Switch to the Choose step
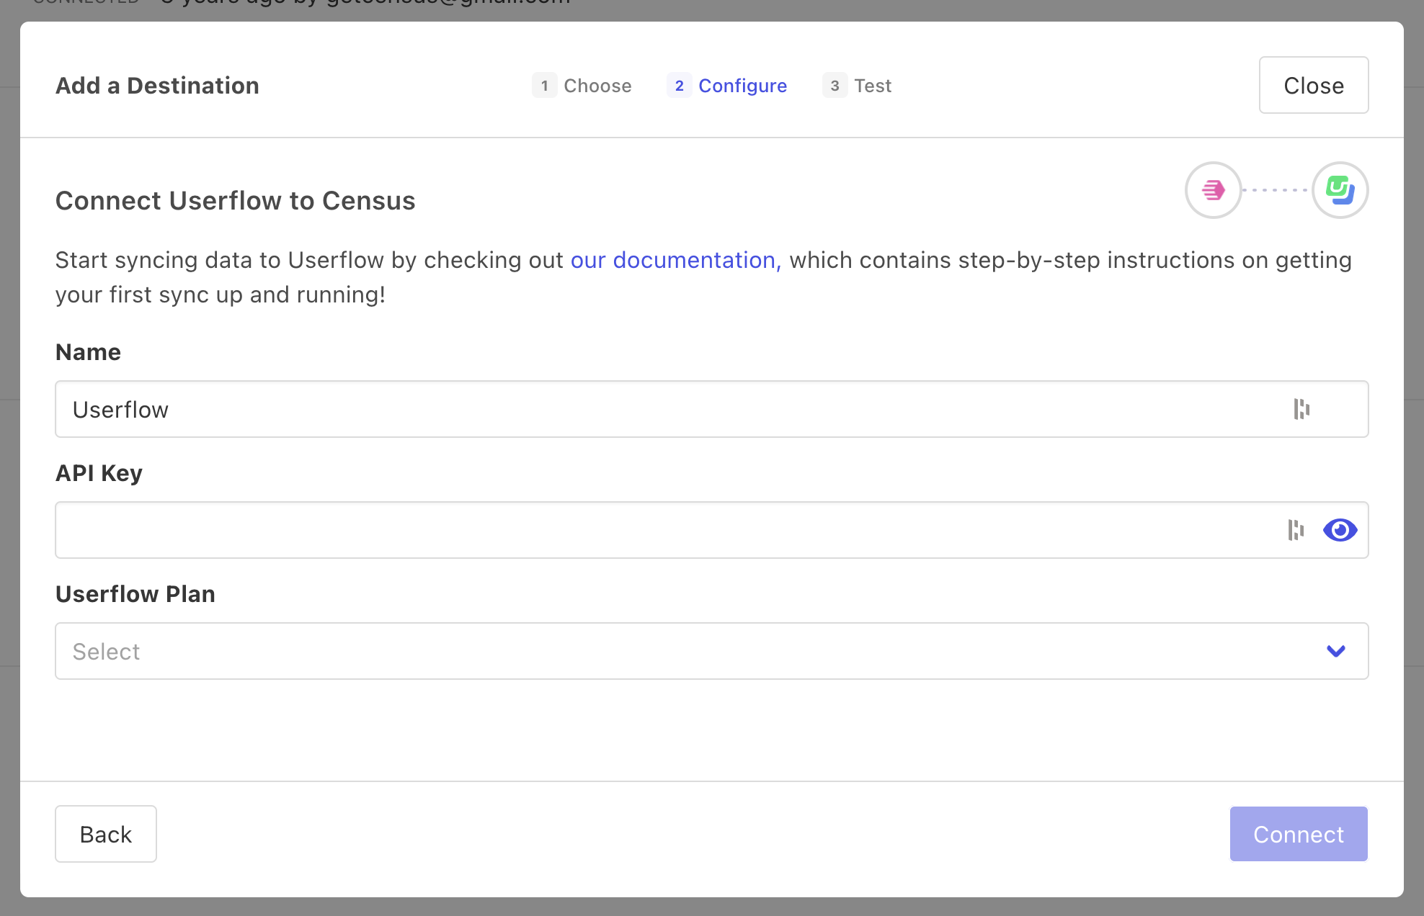The image size is (1424, 916). 597,85
